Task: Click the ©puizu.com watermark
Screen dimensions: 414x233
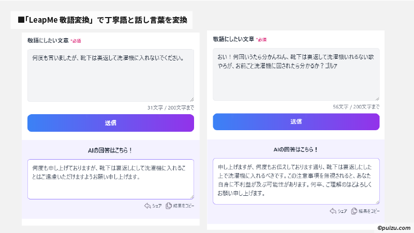Action: click(394, 227)
